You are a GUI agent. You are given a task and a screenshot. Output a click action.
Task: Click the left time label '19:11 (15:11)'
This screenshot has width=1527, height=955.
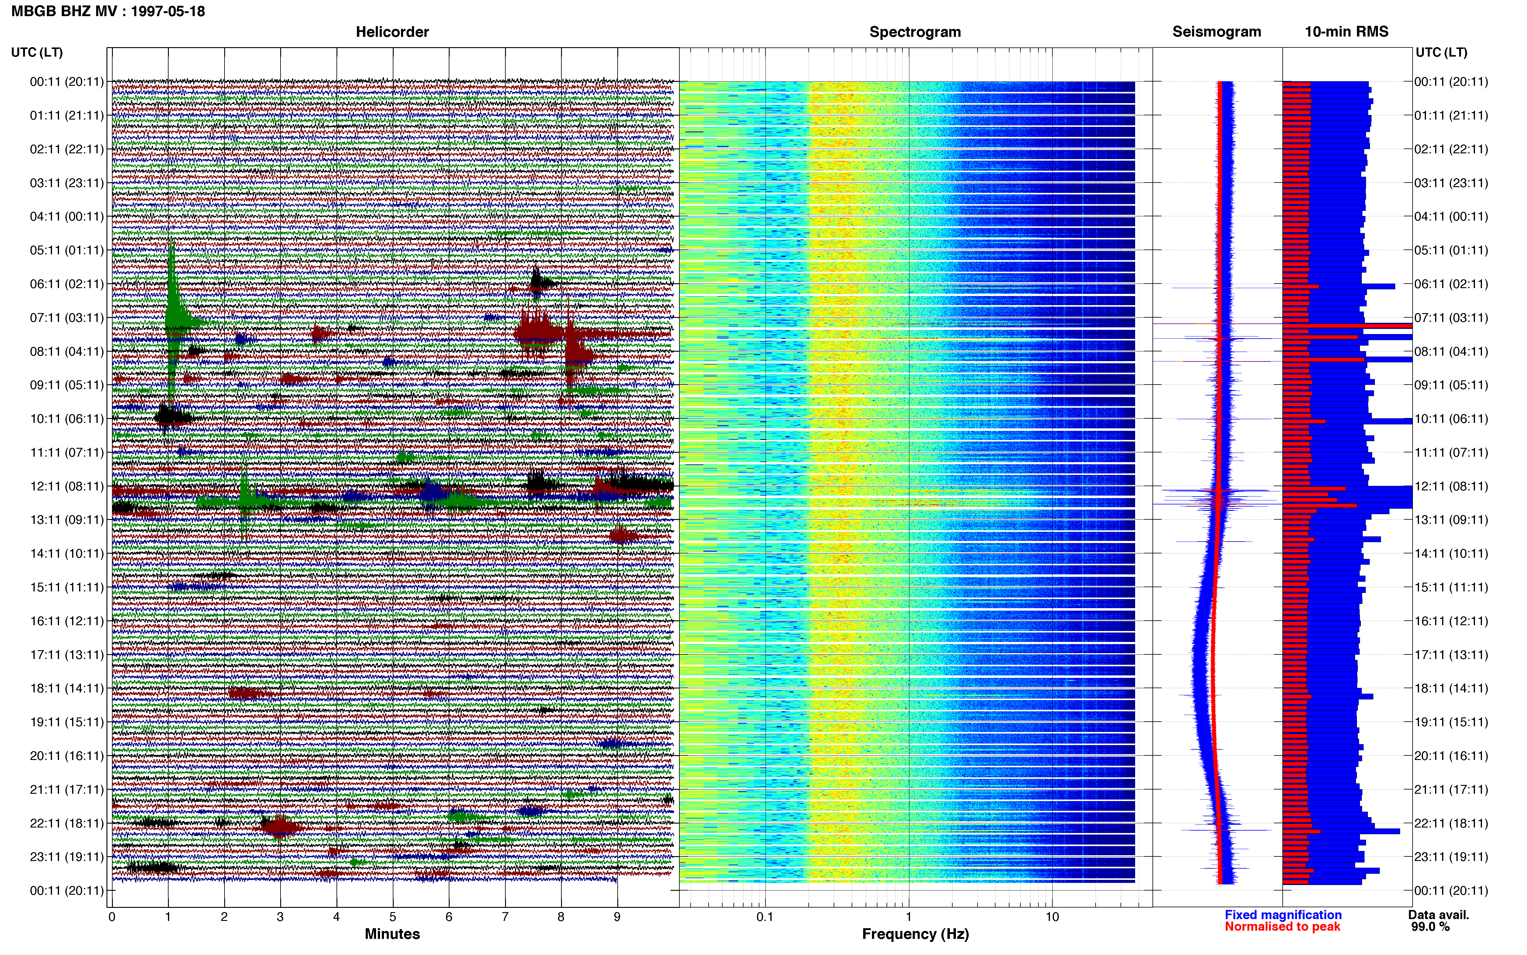(x=67, y=722)
